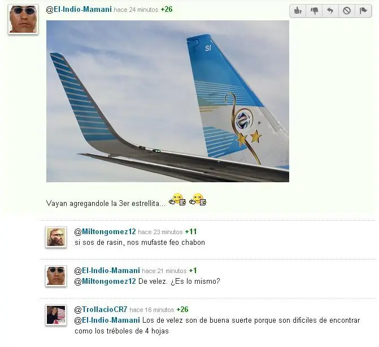The width and height of the screenshot is (379, 347).
Task: Open El-Indio-Mamani's small reply avatar
Action: pos(56,276)
